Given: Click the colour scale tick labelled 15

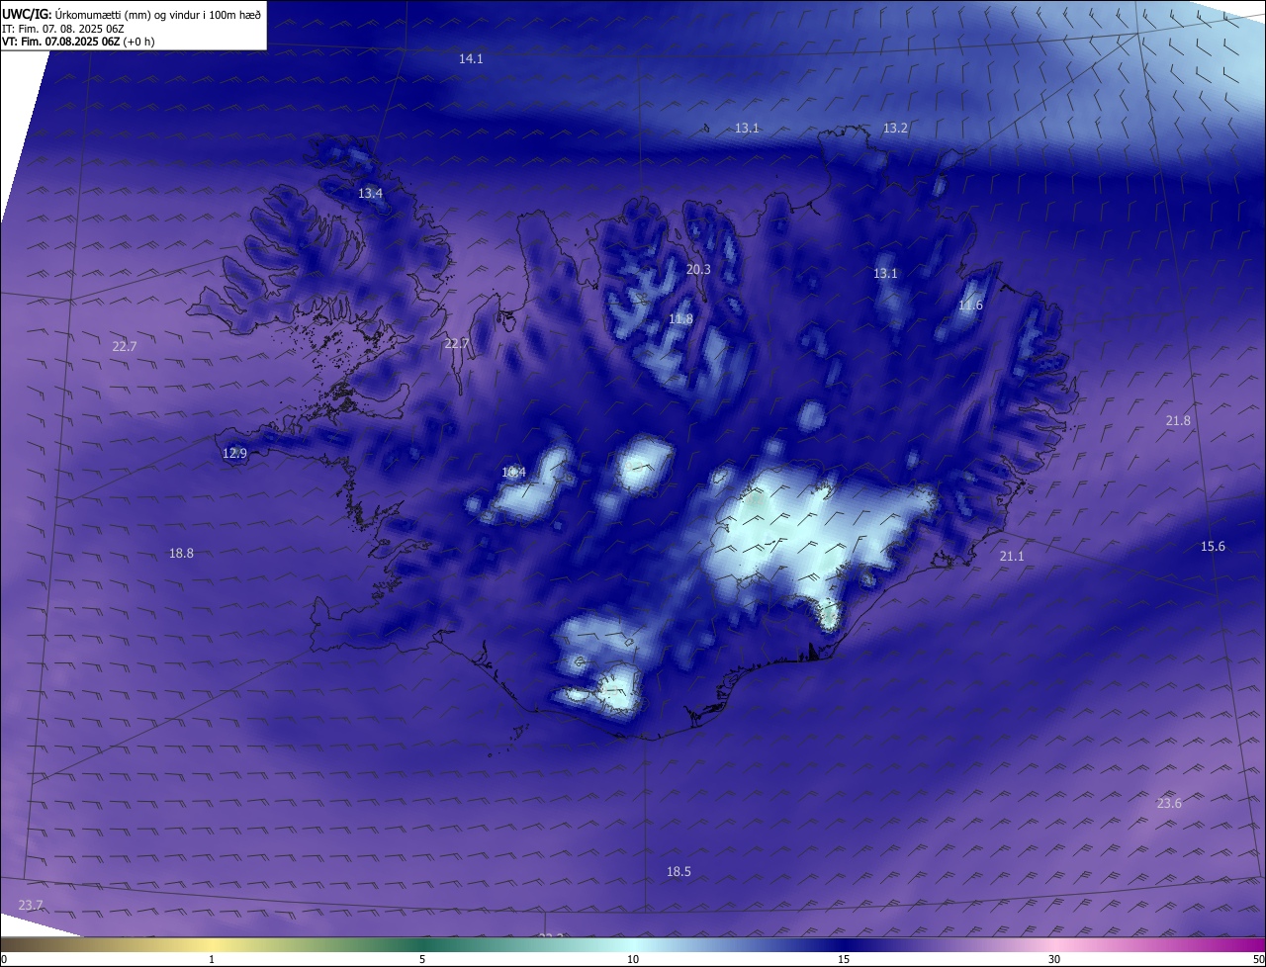Looking at the screenshot, I should 844,959.
